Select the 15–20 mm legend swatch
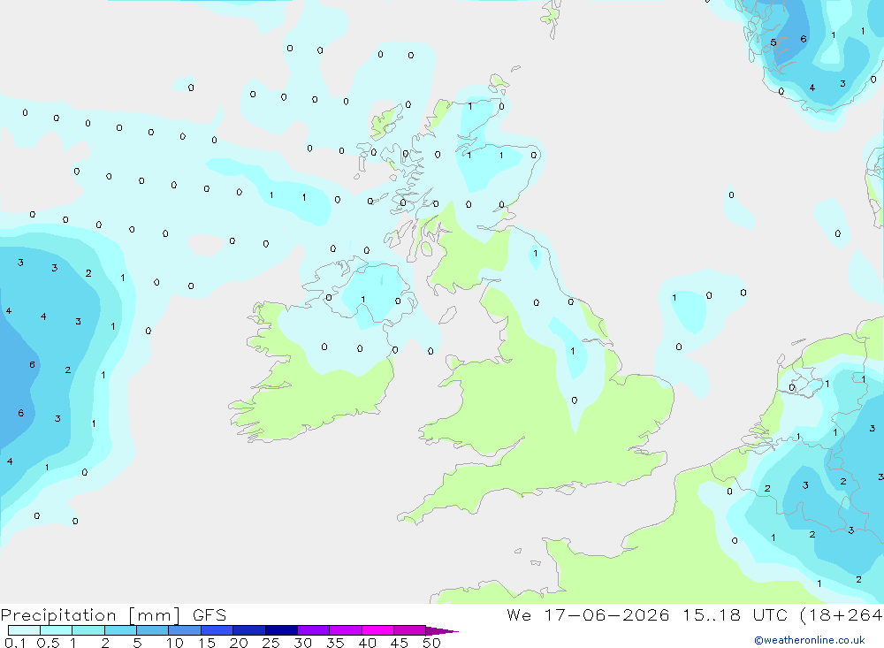884x648 pixels. coord(217,630)
